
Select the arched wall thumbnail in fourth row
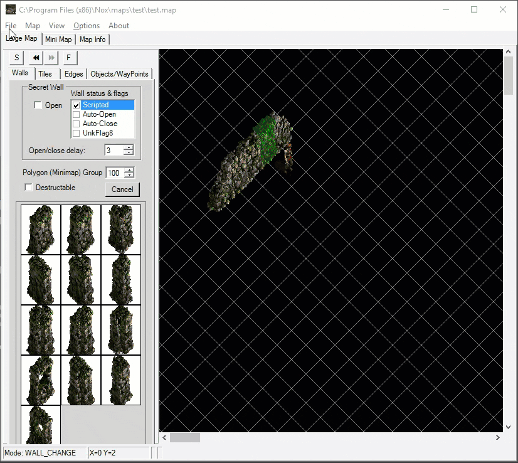click(41, 380)
